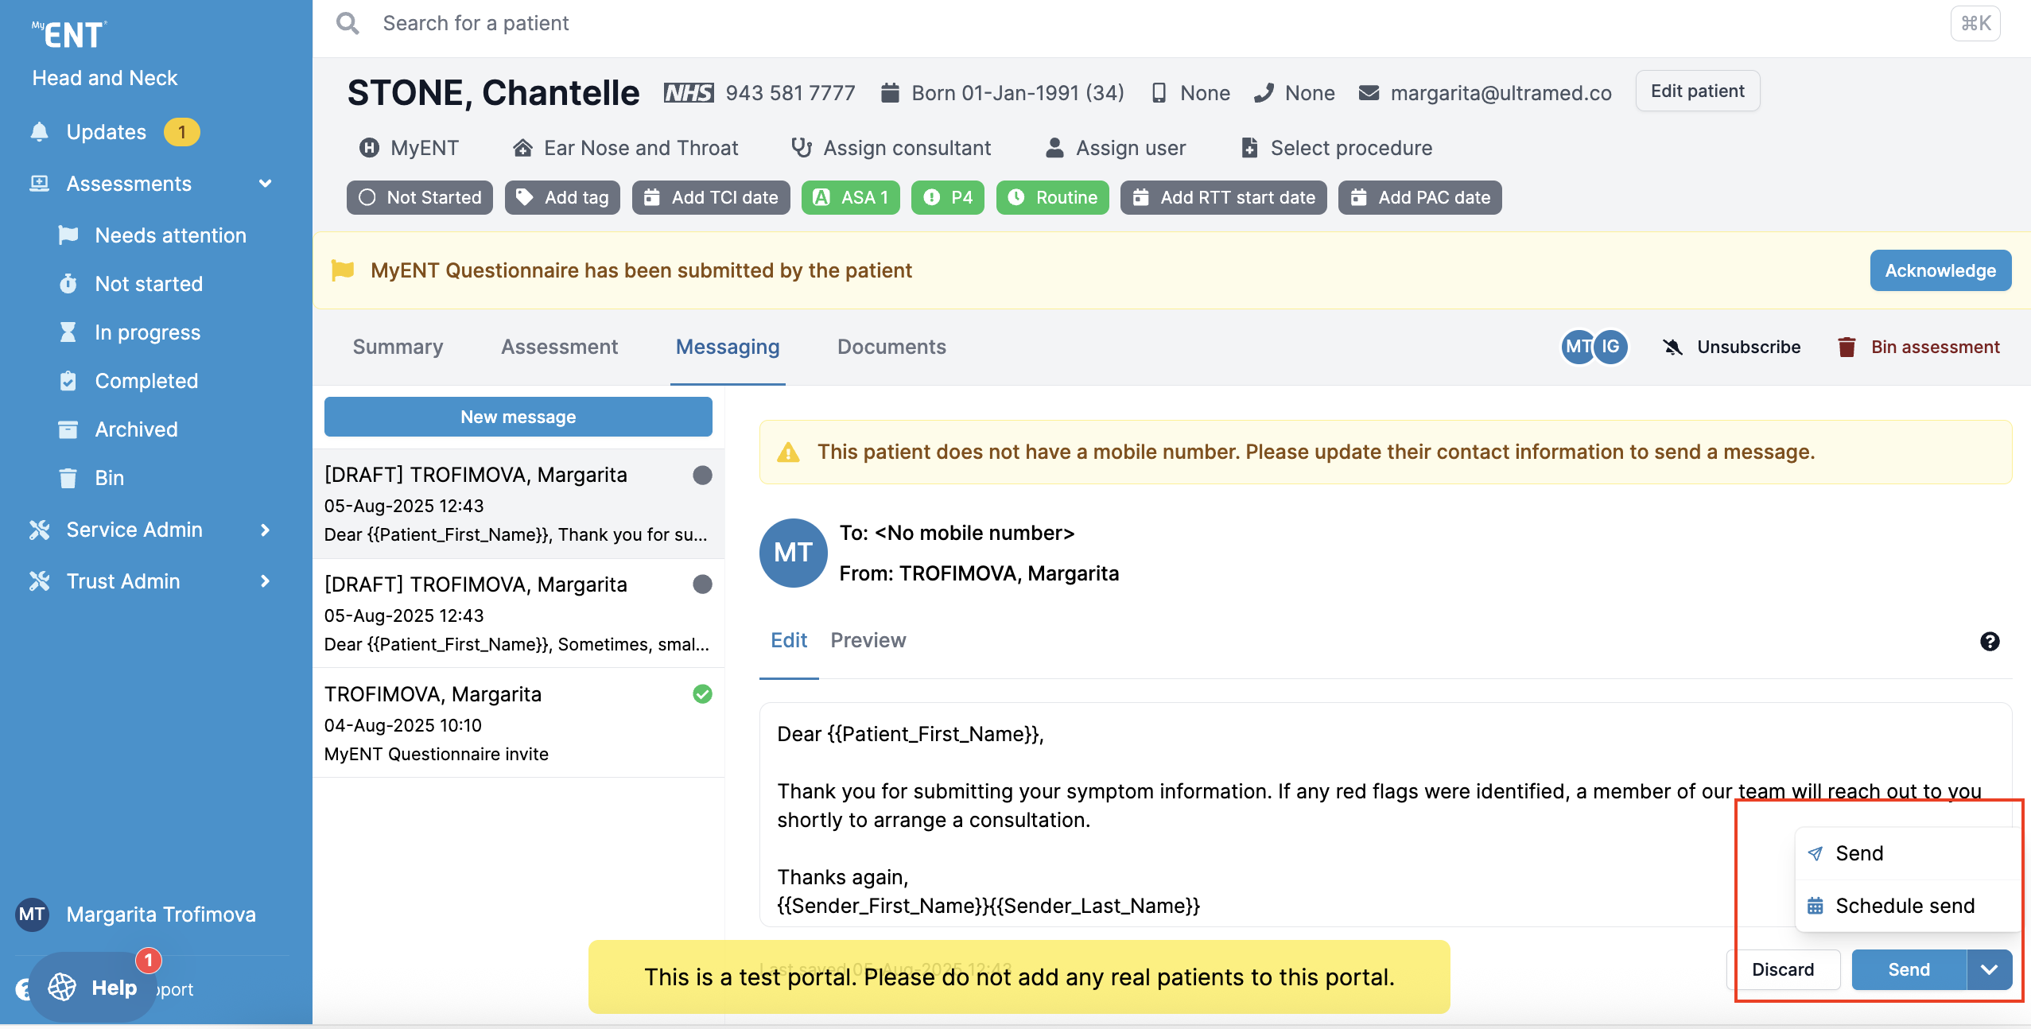The width and height of the screenshot is (2031, 1029).
Task: Toggle the Routine priority tag
Action: (1052, 197)
